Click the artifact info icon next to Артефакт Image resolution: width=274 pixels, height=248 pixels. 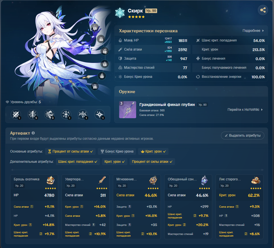point(33,133)
